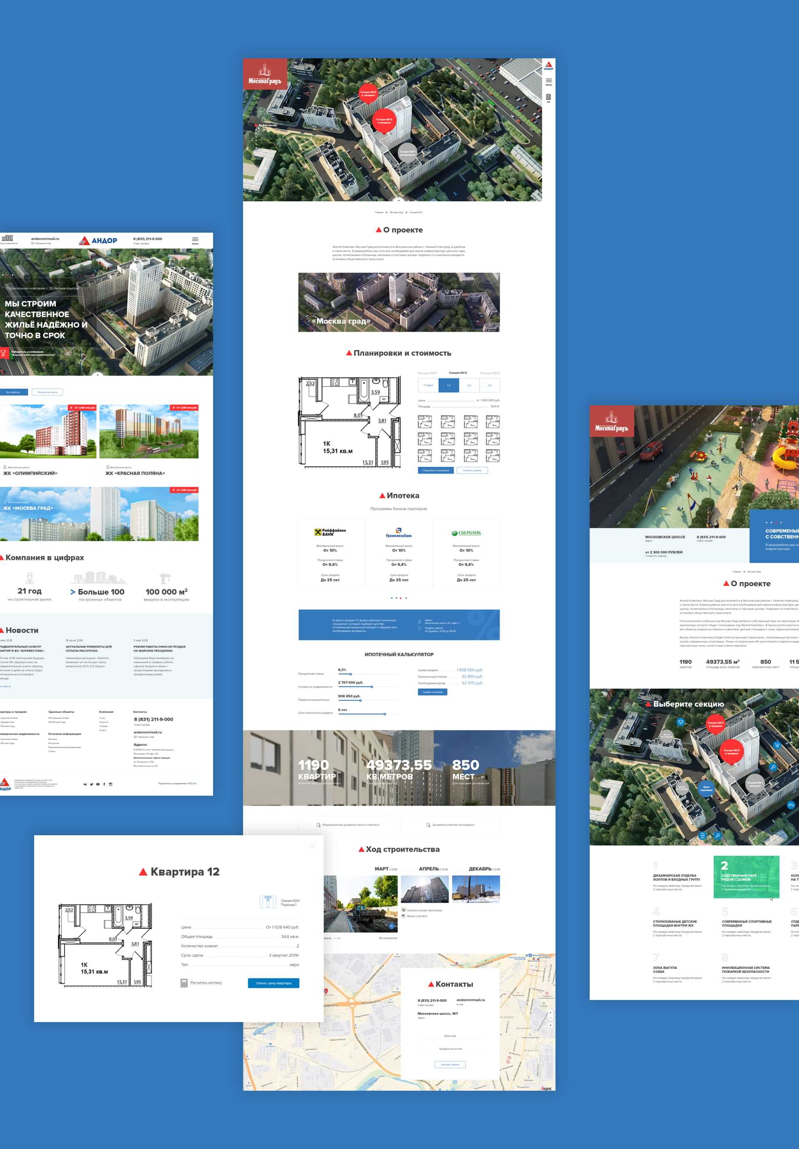This screenshot has width=799, height=1149.
Task: Close the Квартира 12 popup
Action: 312,845
